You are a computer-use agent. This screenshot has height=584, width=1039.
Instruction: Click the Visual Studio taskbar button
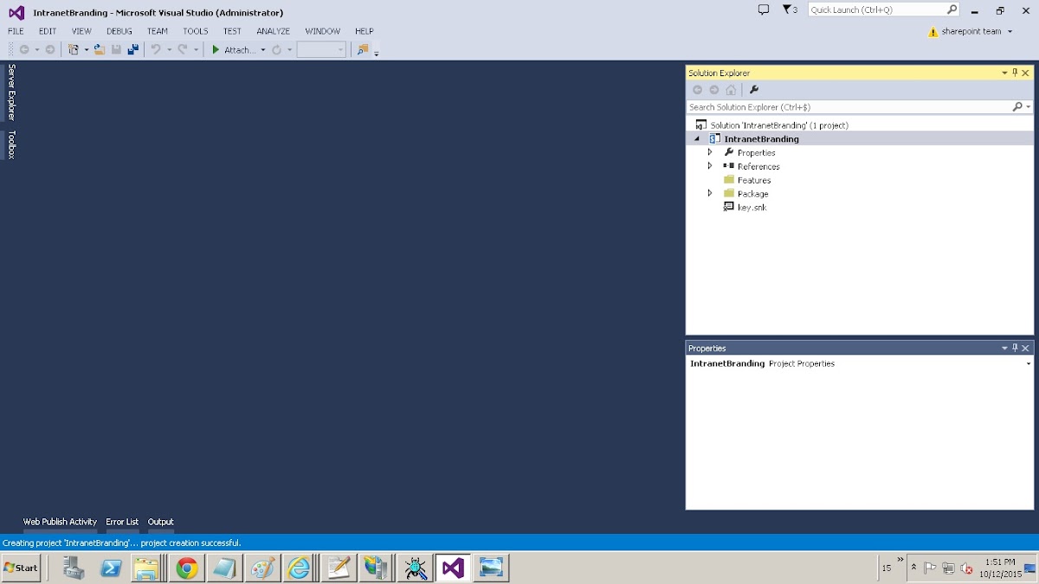(x=453, y=568)
